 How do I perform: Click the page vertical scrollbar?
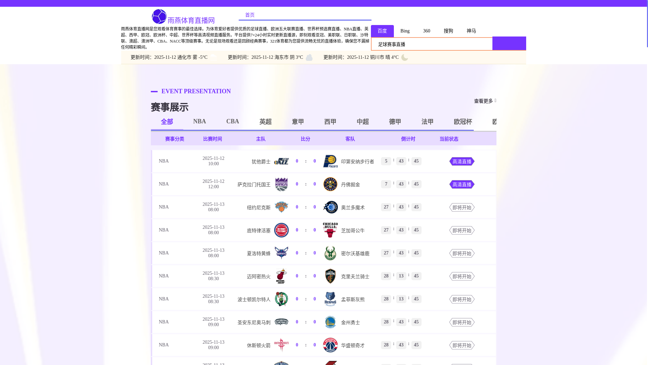coord(647,24)
